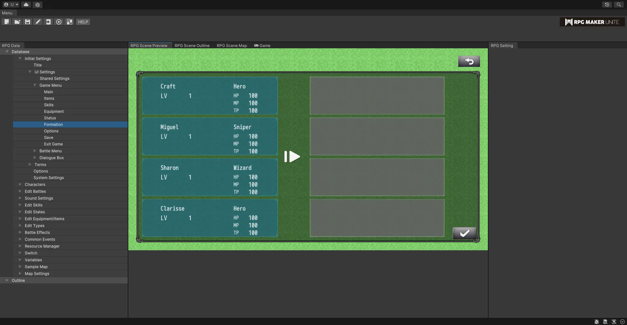Open the cloud services icon
Image resolution: width=627 pixels, height=325 pixels.
coord(26,5)
